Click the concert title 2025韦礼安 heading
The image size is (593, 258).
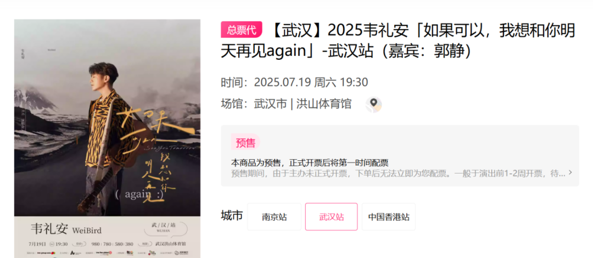click(x=398, y=41)
